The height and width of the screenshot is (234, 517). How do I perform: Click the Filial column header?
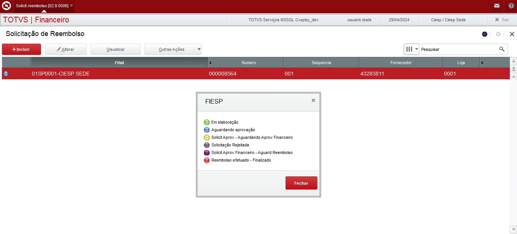(x=119, y=63)
